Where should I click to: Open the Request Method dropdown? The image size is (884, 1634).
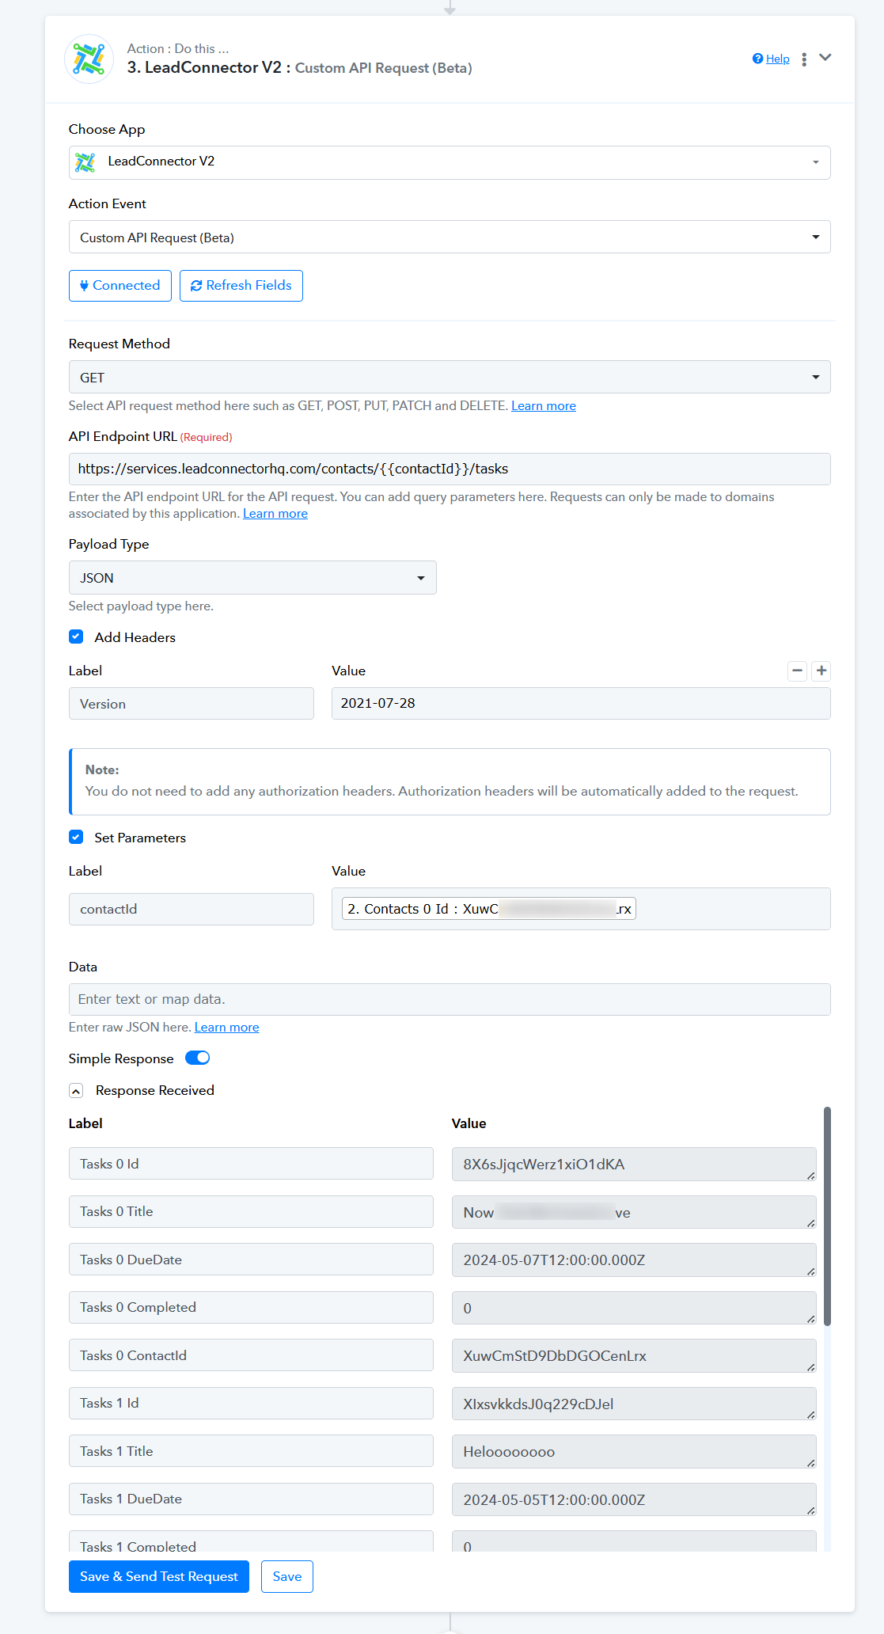click(450, 378)
